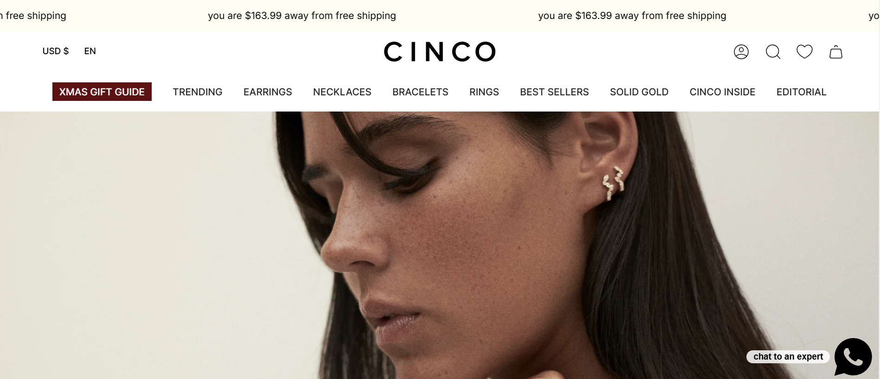View BEST SELLERS page
The width and height of the screenshot is (880, 379).
(x=554, y=92)
